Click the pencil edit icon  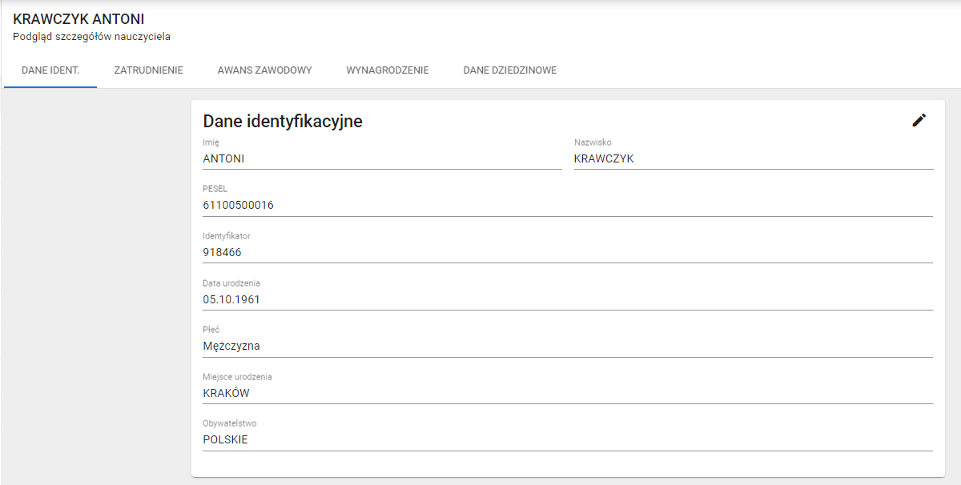click(919, 120)
